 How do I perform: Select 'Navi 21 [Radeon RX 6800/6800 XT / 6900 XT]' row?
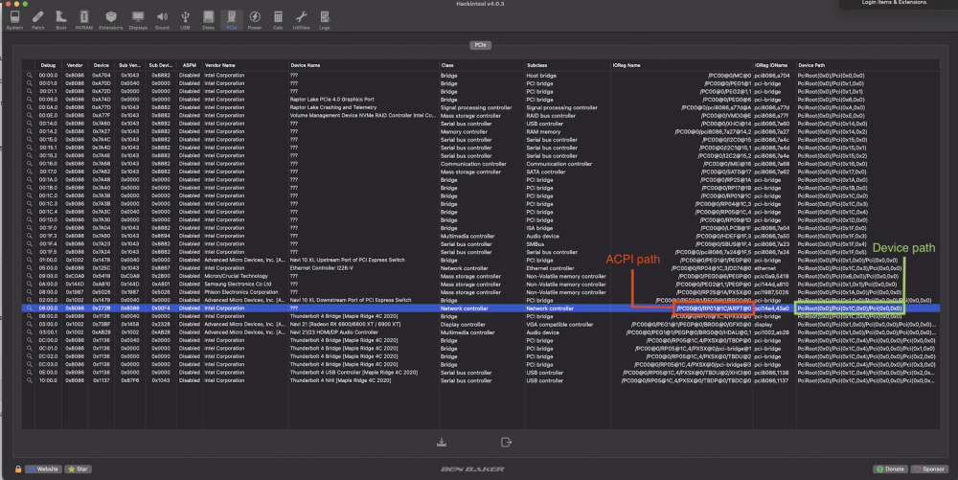(x=480, y=324)
